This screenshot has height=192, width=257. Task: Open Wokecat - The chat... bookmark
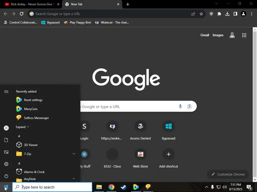(x=112, y=22)
